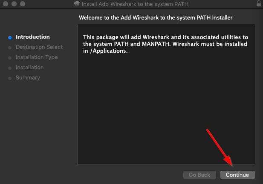Screen dimensions: 263x184
Task: Select the Introduction step in sidebar
Action: 33,37
